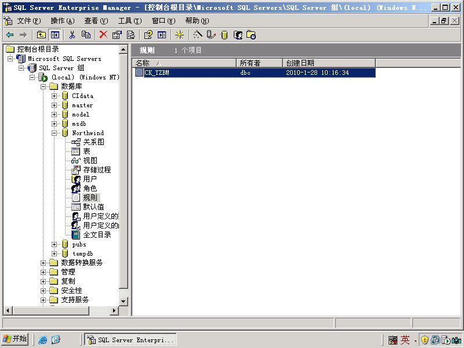The image size is (464, 348).
Task: Open the 窗口(W) menu
Action: 164,21
